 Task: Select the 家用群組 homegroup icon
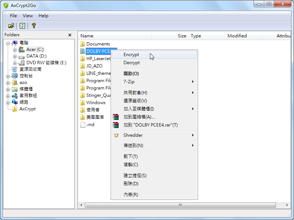coord(15,96)
